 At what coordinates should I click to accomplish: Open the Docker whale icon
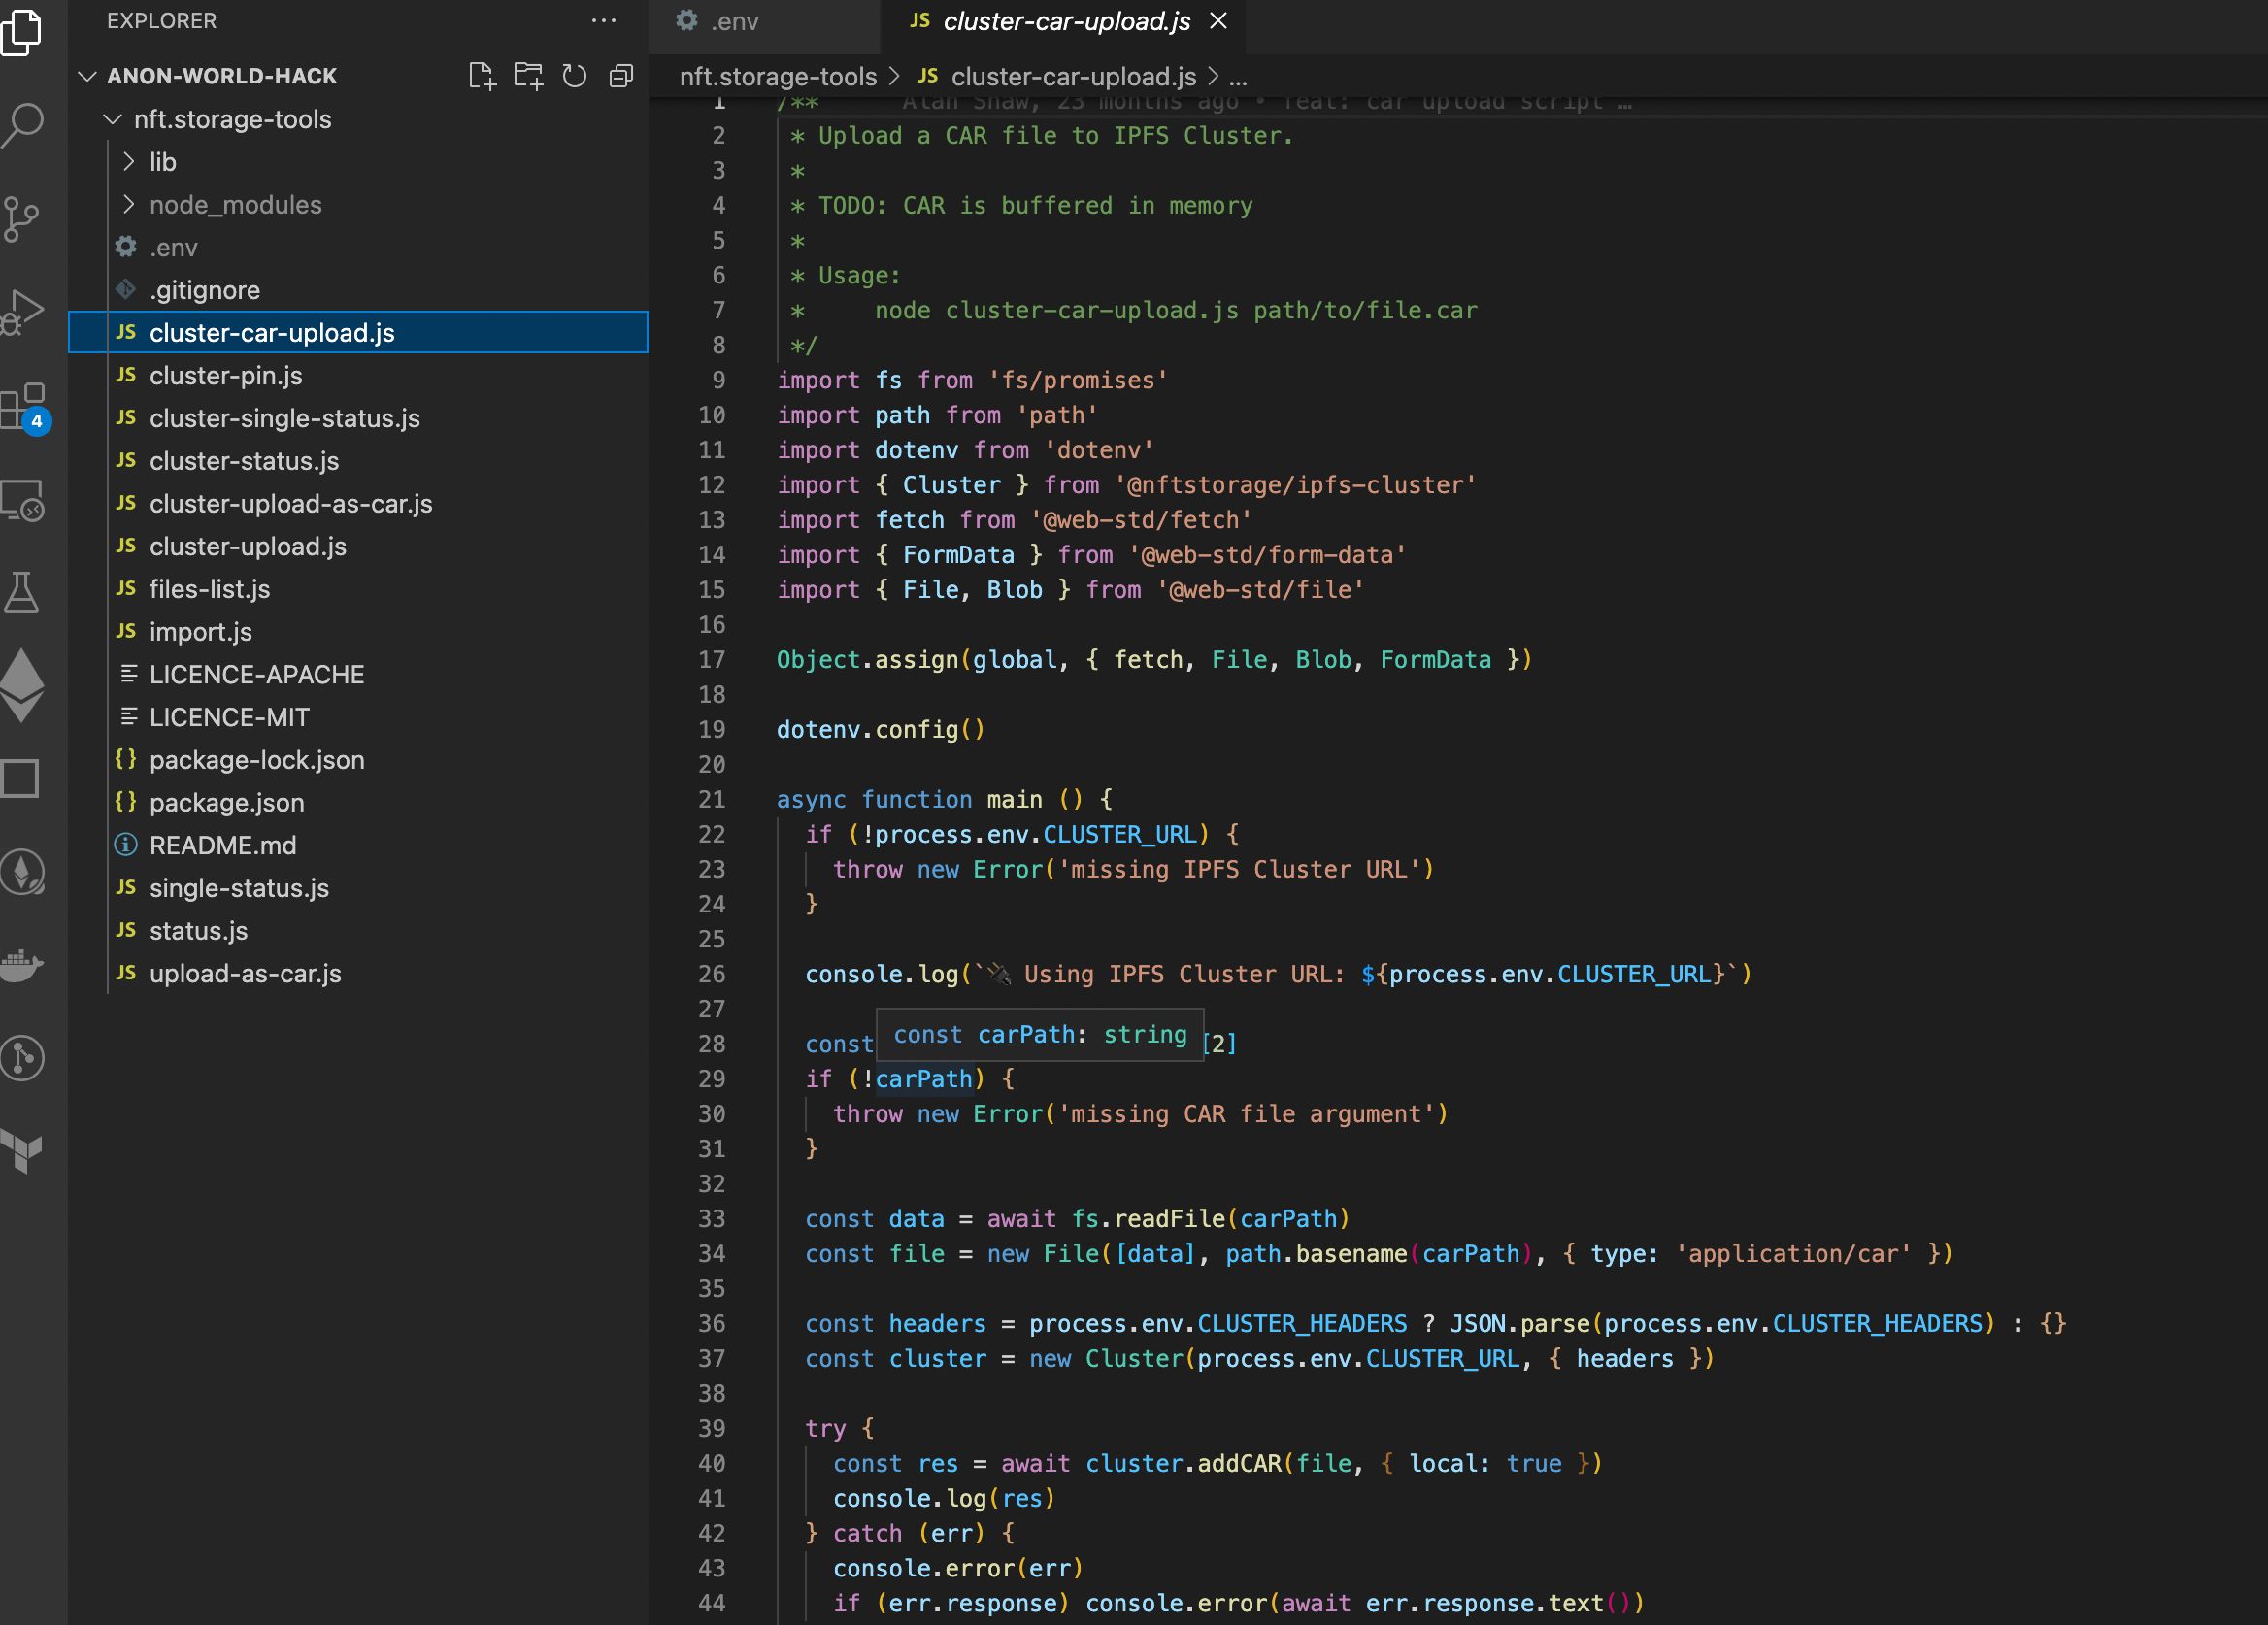pyautogui.click(x=22, y=965)
